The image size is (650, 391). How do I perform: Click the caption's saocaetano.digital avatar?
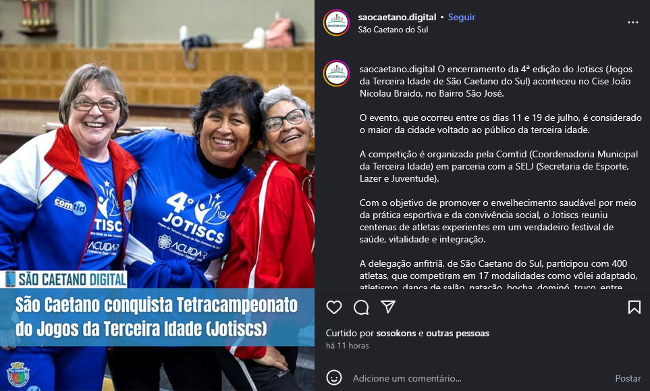(336, 74)
